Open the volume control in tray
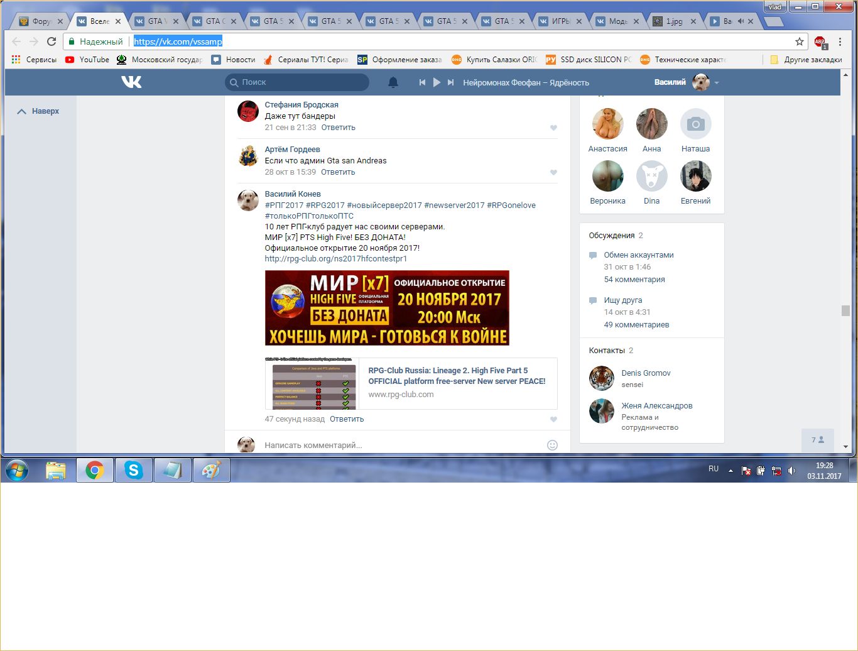858x651 pixels. pos(791,470)
